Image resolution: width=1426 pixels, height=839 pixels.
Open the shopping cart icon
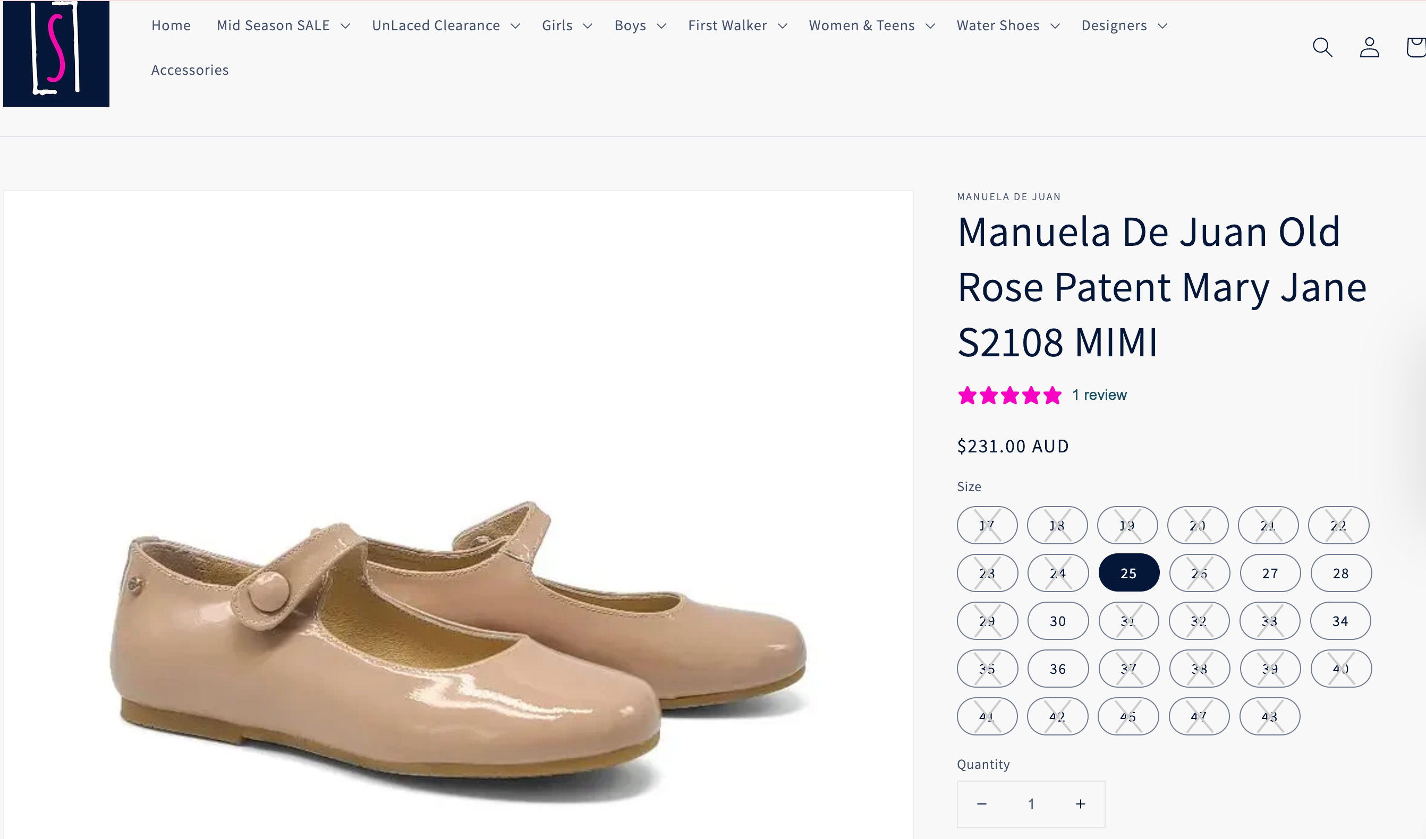[x=1416, y=47]
